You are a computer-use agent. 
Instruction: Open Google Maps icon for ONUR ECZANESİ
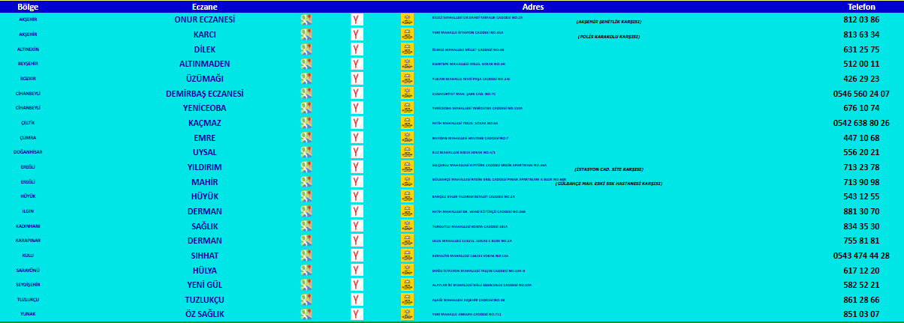(x=306, y=20)
